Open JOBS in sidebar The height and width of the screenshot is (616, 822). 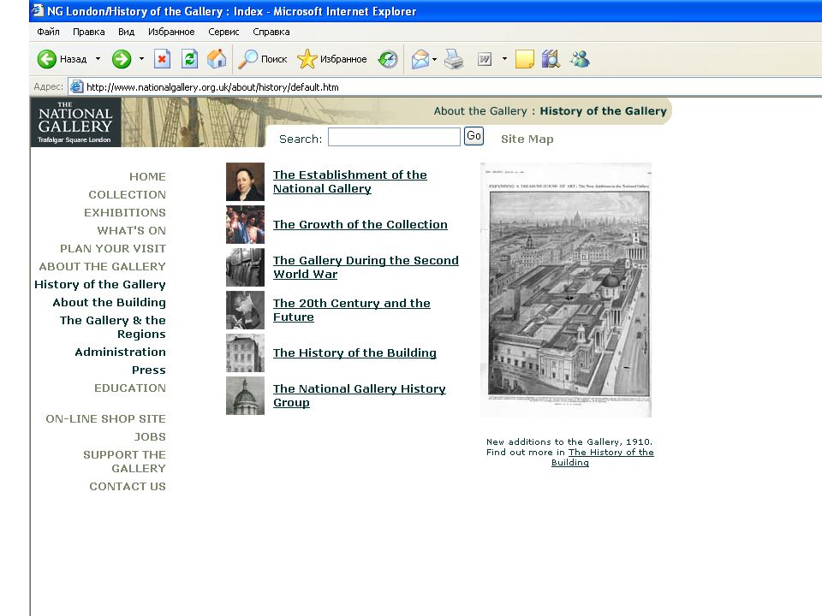[150, 436]
